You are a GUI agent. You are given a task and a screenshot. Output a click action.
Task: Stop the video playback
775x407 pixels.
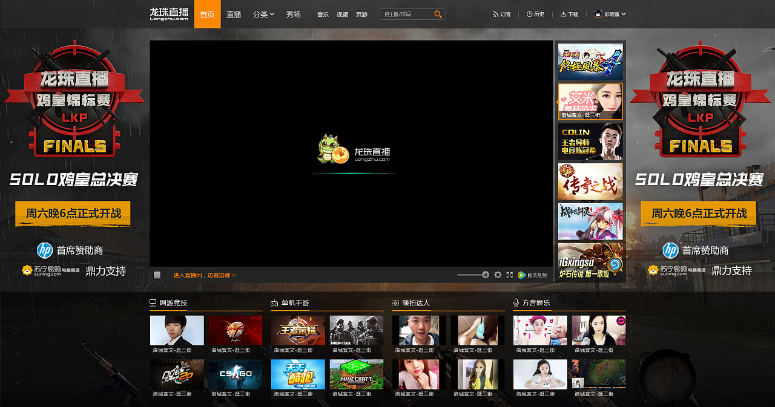tap(157, 275)
